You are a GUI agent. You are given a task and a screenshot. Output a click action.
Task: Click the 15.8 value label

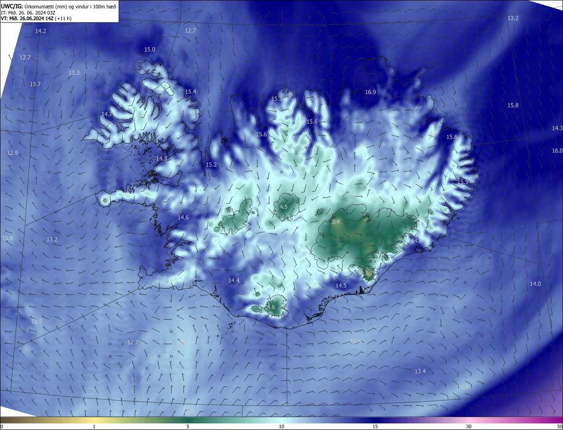coord(513,106)
